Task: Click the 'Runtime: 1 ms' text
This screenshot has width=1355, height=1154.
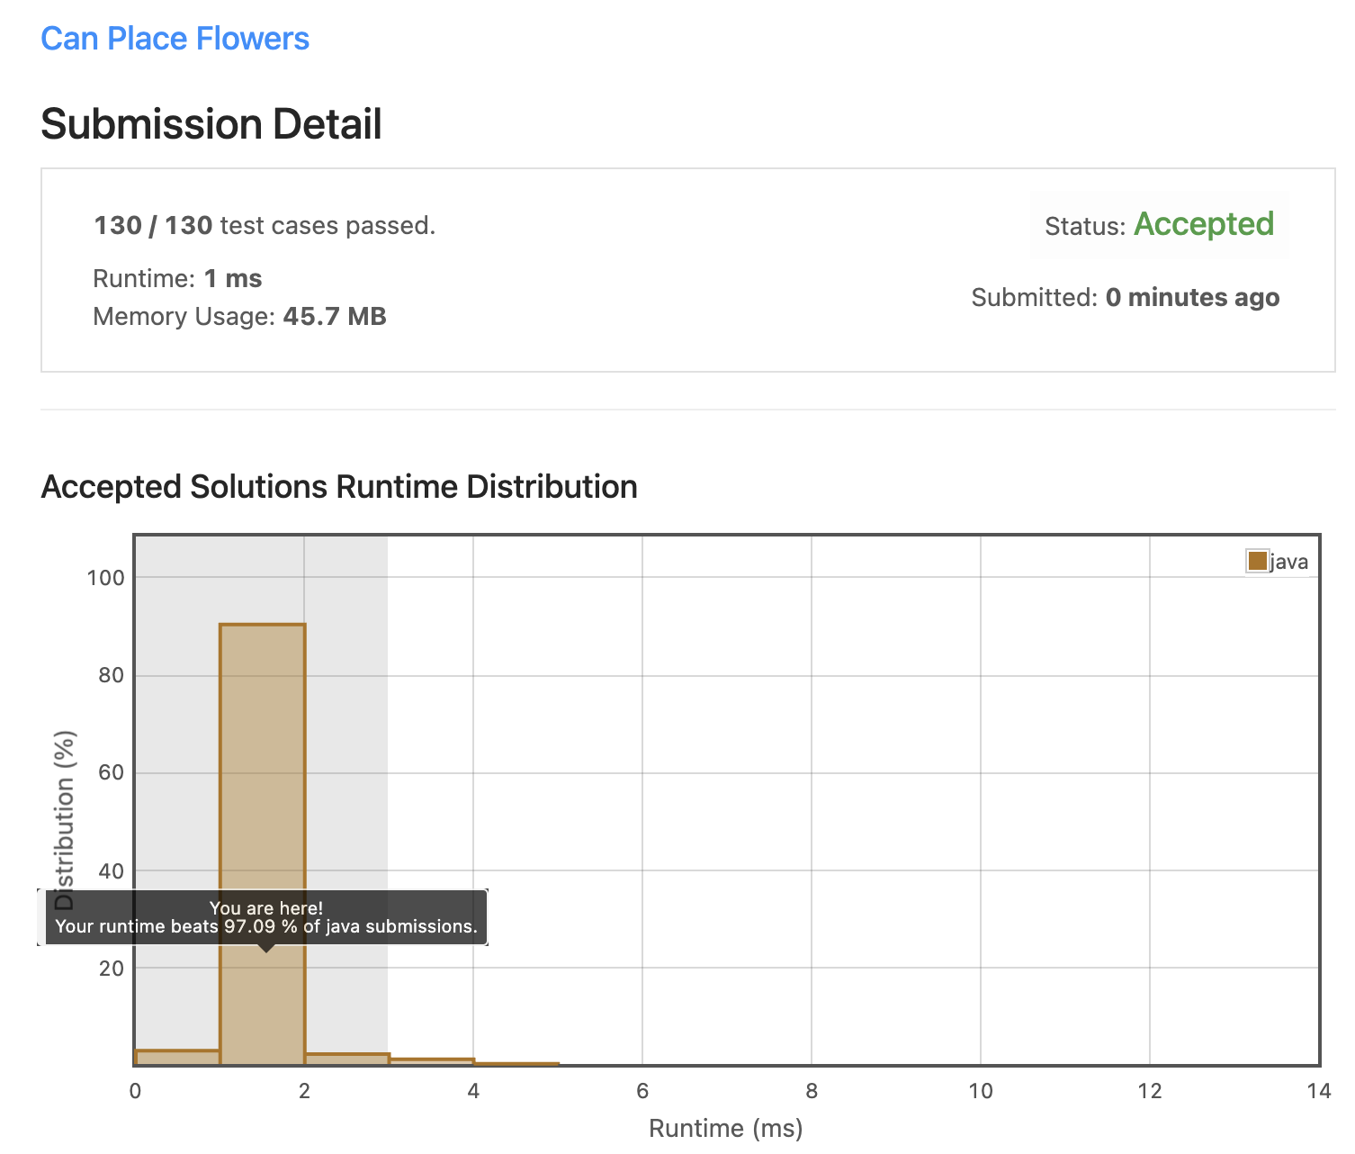Action: pos(177,278)
